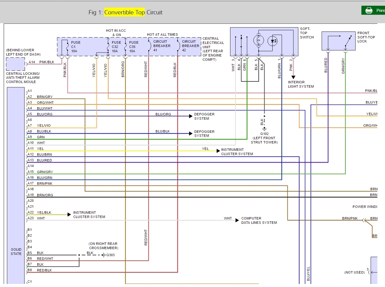
Task: Click the Fuse C35 10A symbol
Action: point(125,47)
